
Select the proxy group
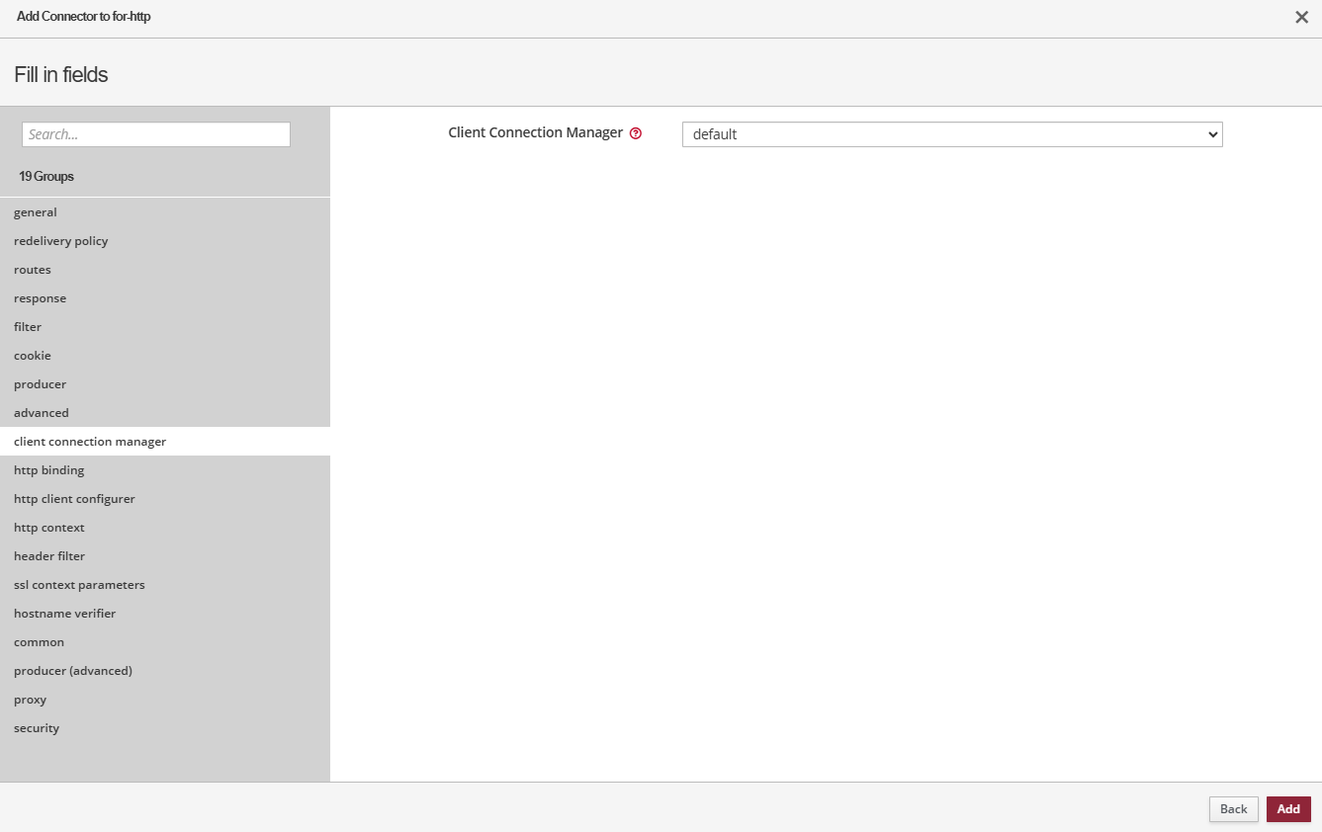31,700
